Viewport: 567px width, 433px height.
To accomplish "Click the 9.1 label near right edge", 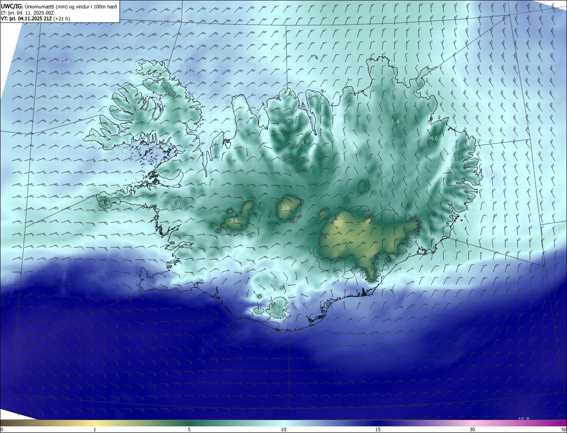I will tap(561, 227).
